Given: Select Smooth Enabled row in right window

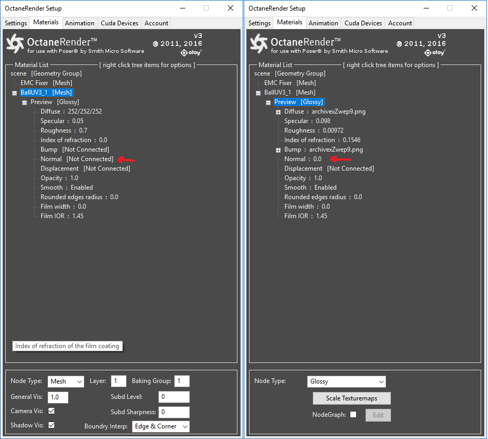Looking at the screenshot, I should click(x=310, y=187).
